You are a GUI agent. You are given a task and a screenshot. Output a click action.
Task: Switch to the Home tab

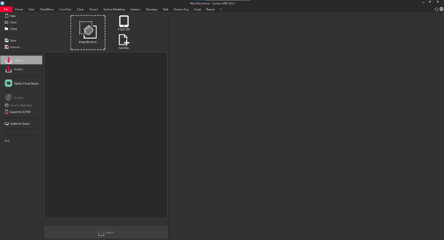click(x=19, y=9)
